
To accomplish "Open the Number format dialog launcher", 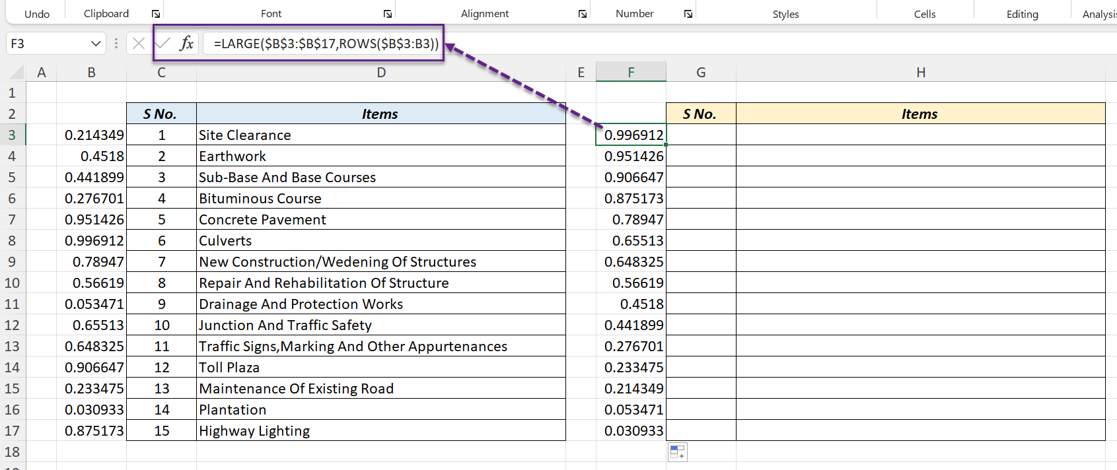I will pos(688,14).
